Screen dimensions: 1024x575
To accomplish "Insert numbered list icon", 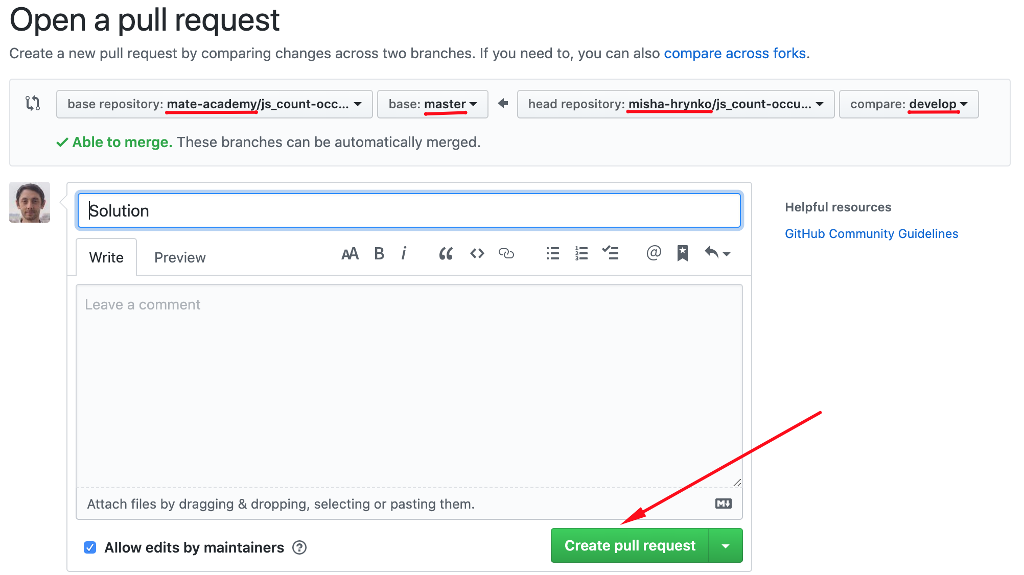I will pos(581,254).
